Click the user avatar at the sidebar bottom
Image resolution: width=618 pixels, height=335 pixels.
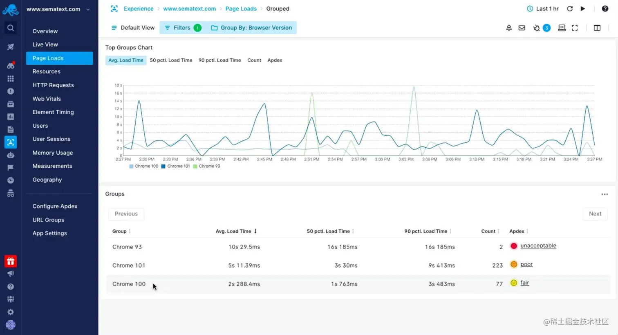[x=11, y=325]
